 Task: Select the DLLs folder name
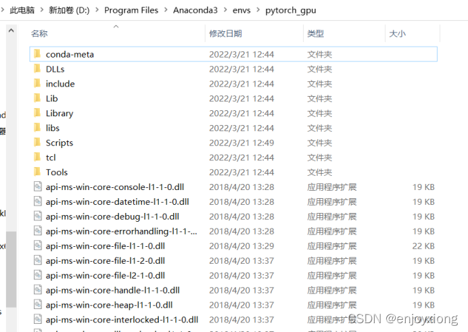55,69
